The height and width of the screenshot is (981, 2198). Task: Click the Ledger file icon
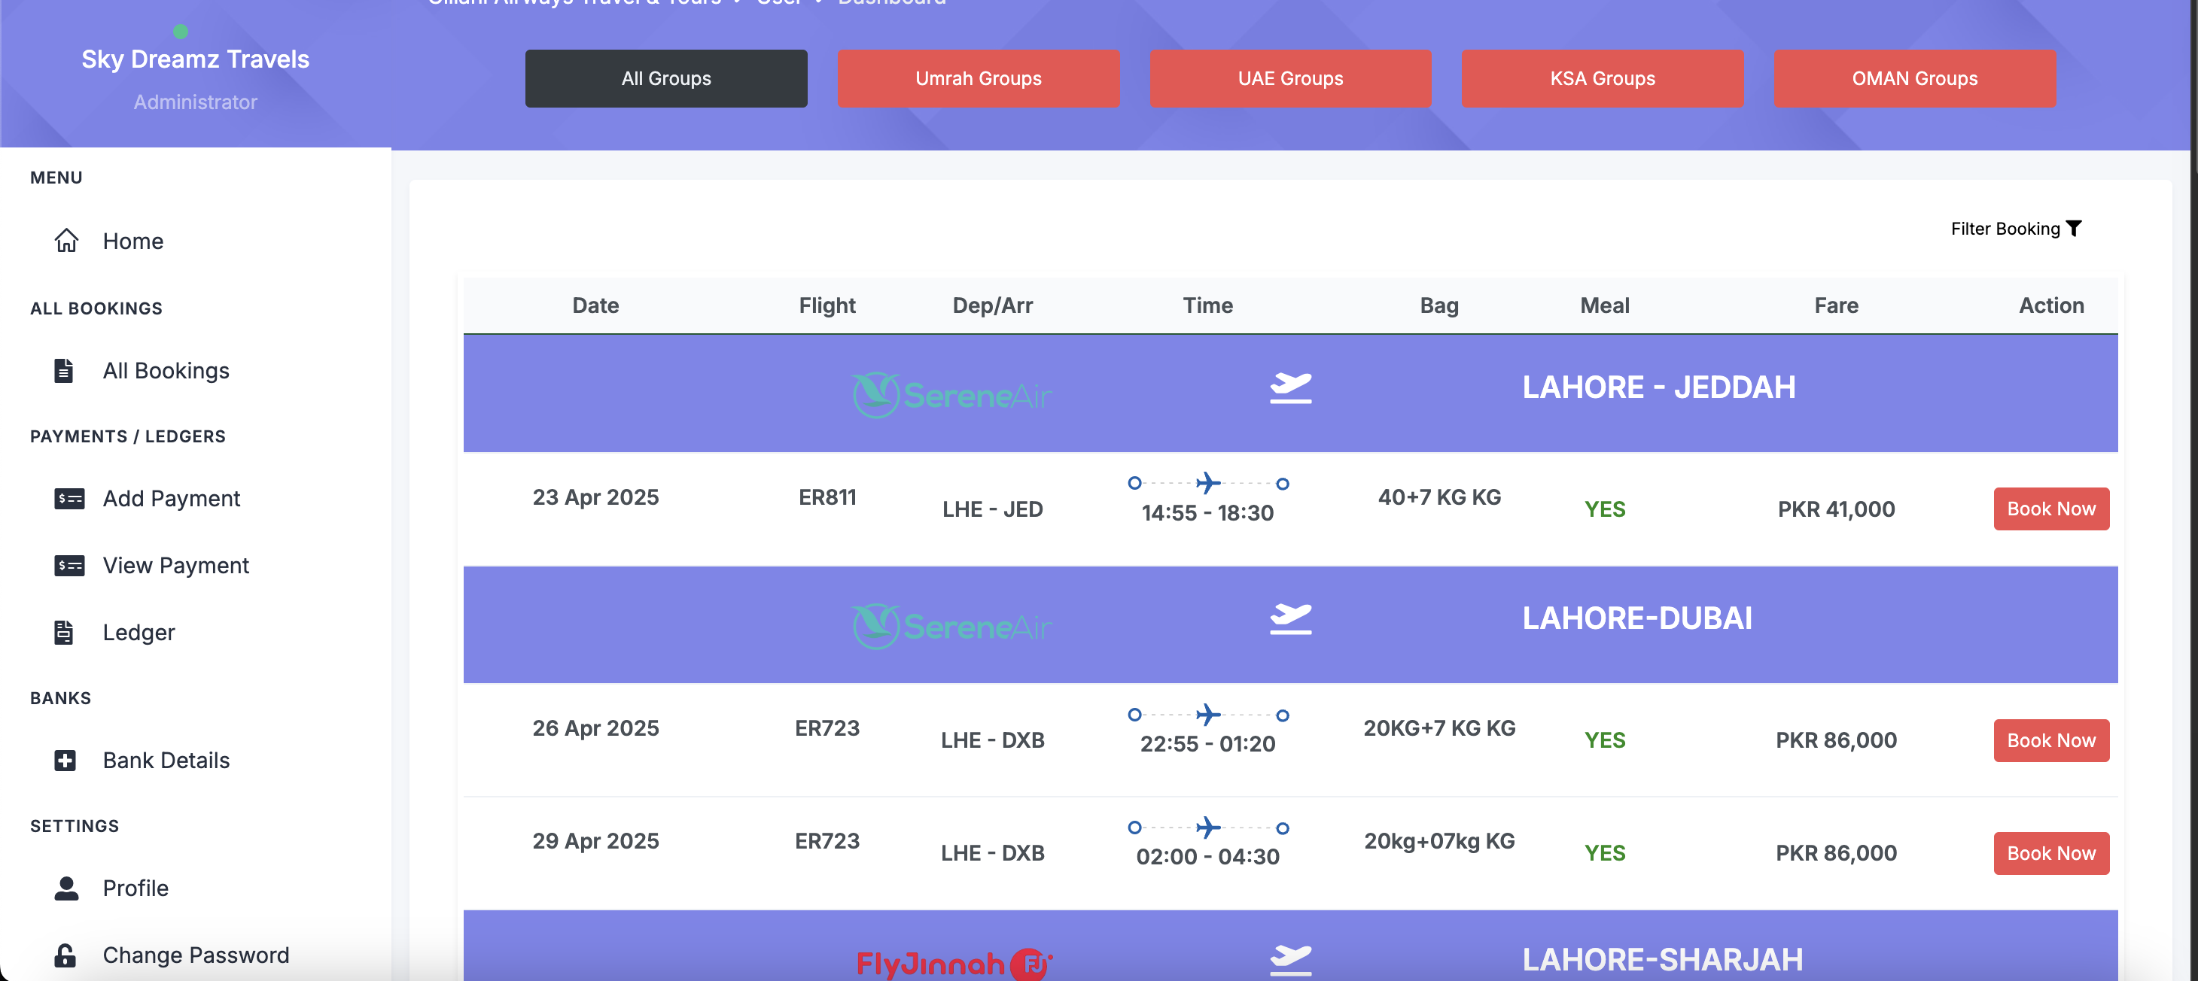(x=64, y=633)
